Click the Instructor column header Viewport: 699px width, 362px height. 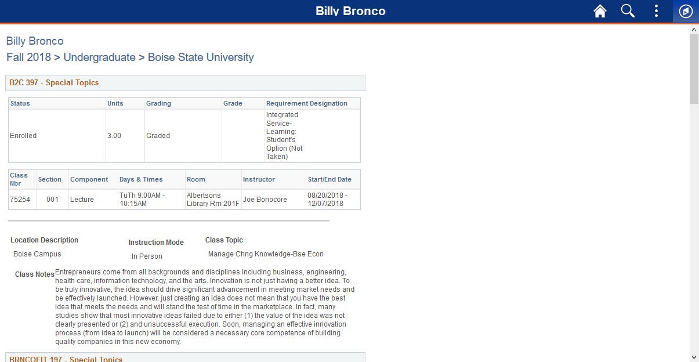(x=259, y=179)
